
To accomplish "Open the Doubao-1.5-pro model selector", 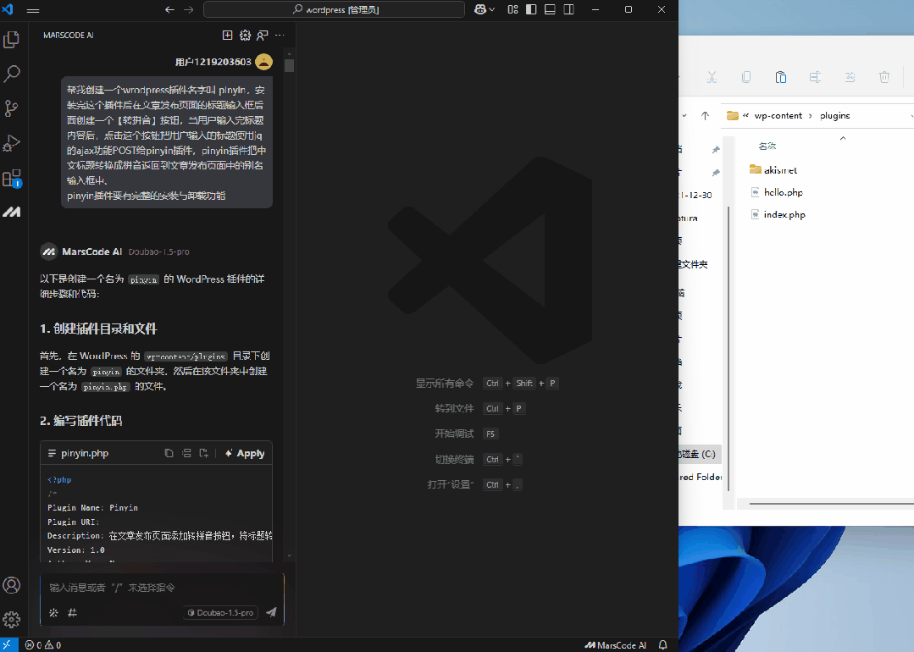I will click(x=220, y=612).
